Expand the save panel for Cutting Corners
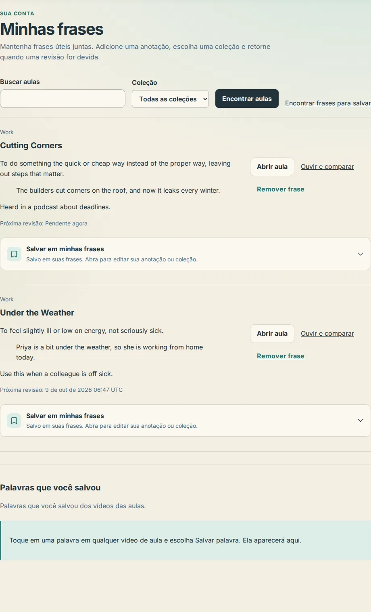 coord(185,254)
